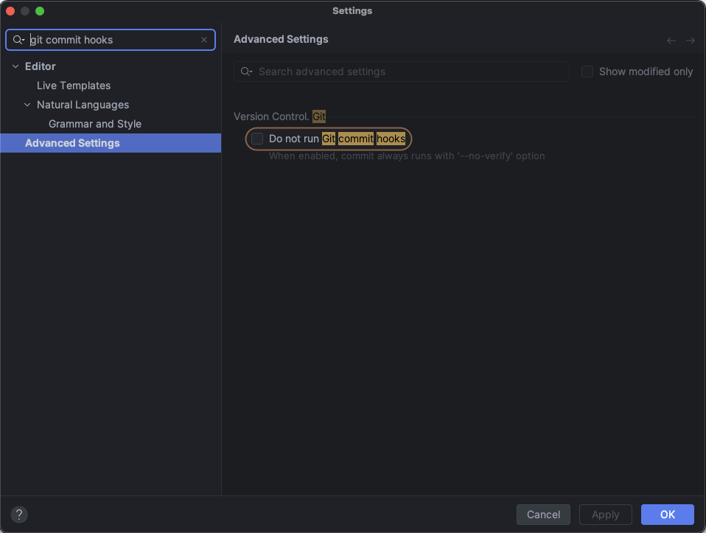Click the green zoom traffic light button

pos(38,11)
